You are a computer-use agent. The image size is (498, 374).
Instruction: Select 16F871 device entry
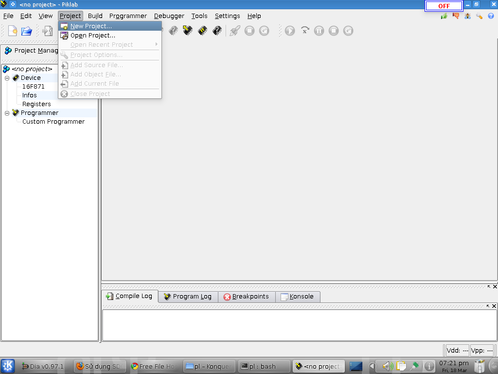[34, 87]
